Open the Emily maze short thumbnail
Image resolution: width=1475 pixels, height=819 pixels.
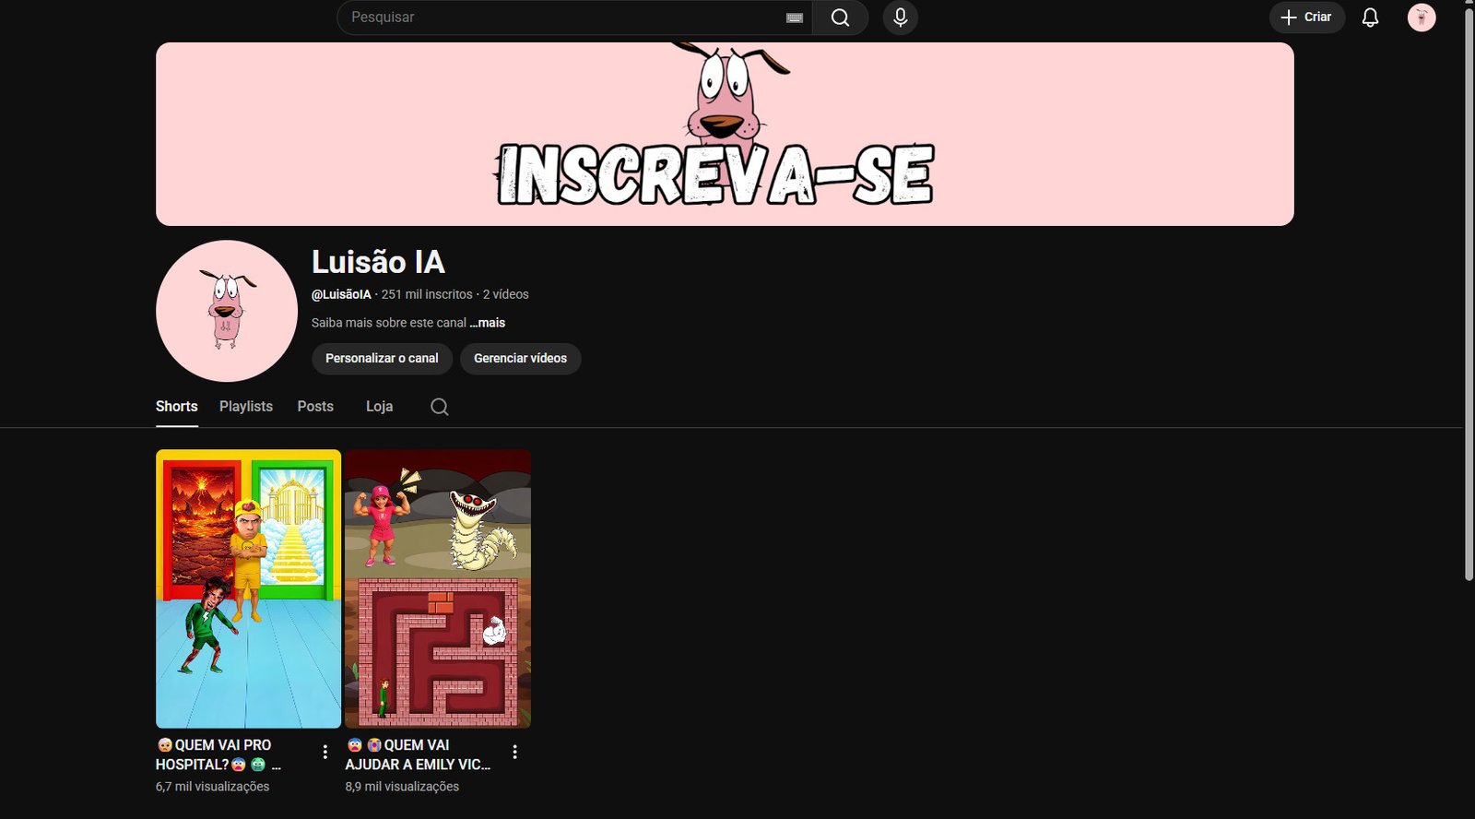[x=438, y=588]
